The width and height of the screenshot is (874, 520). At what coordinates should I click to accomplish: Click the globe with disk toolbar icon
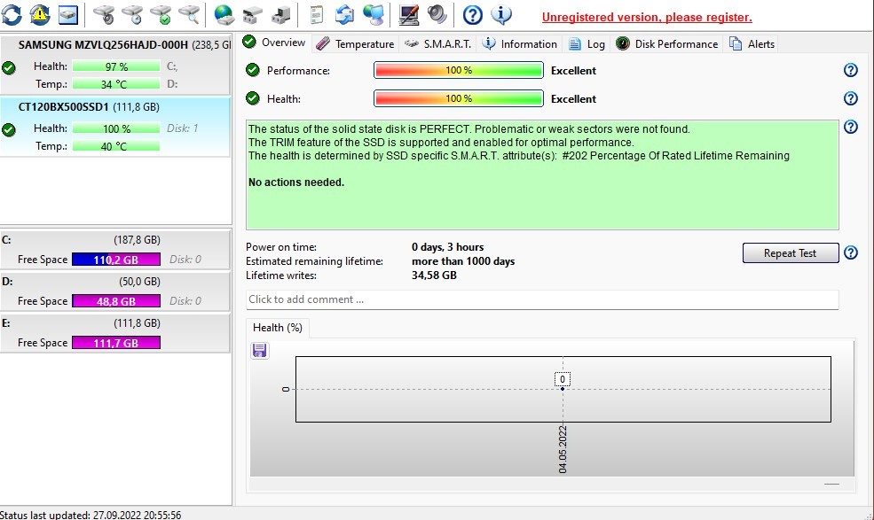[224, 15]
